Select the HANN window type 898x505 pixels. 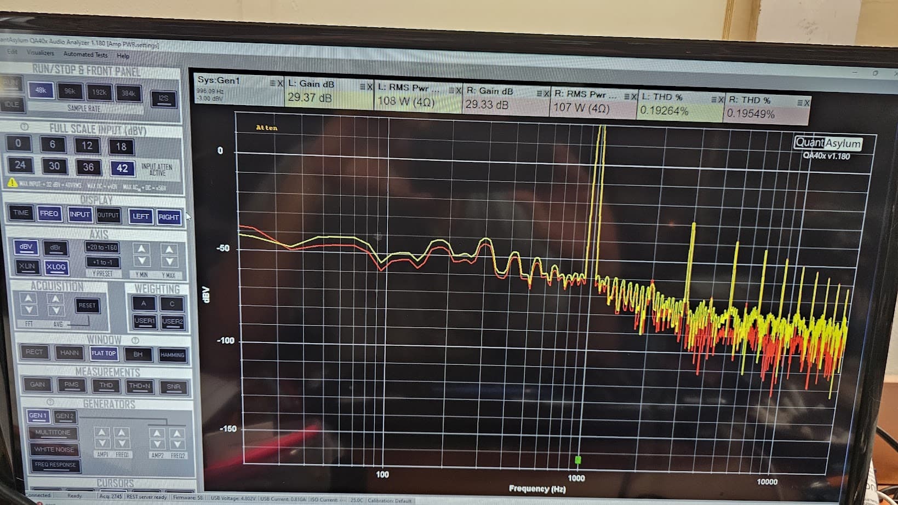click(x=69, y=353)
